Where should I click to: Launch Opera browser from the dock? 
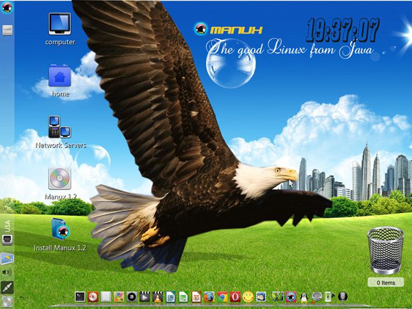click(235, 297)
